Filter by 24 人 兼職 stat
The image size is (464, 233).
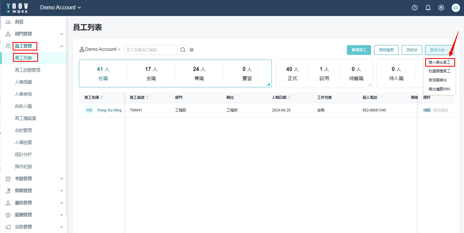pos(199,73)
